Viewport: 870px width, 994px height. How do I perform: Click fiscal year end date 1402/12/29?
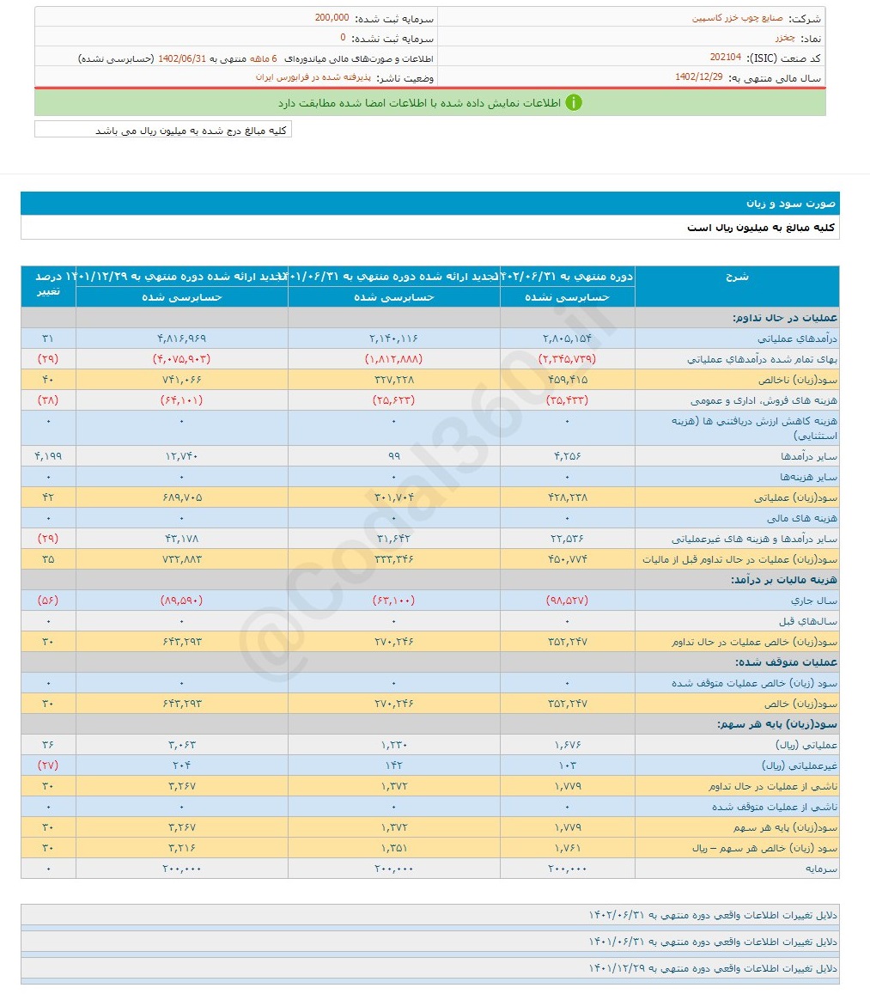(x=698, y=77)
